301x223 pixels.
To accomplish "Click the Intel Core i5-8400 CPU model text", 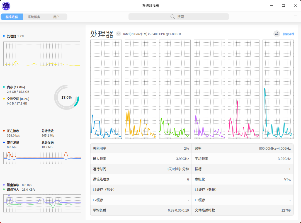I will (x=152, y=34).
